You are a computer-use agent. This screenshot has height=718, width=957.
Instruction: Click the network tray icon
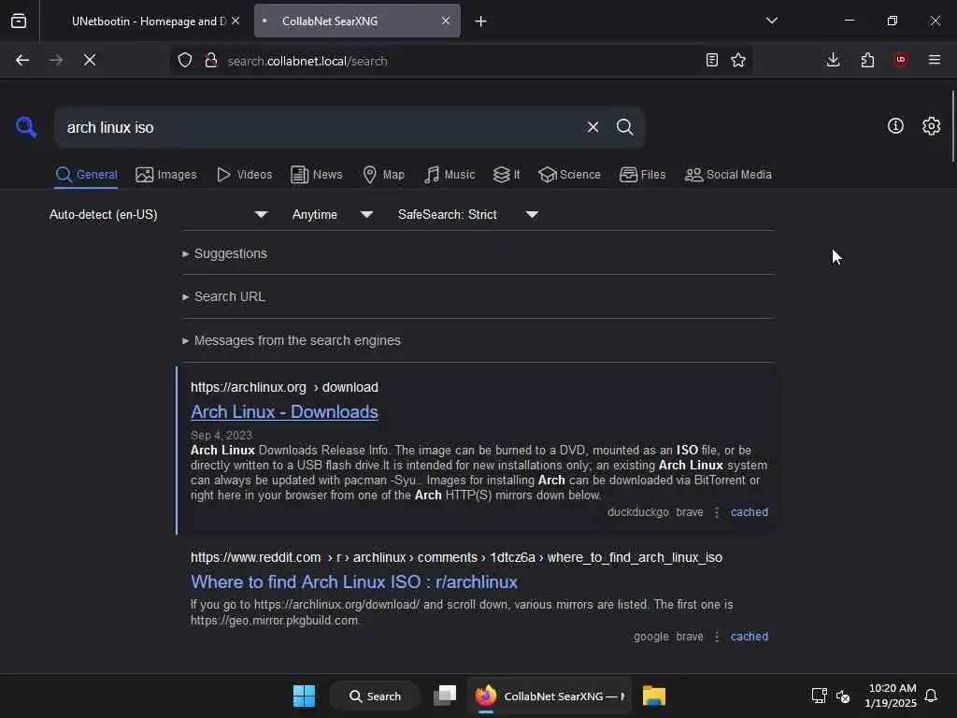click(x=819, y=696)
